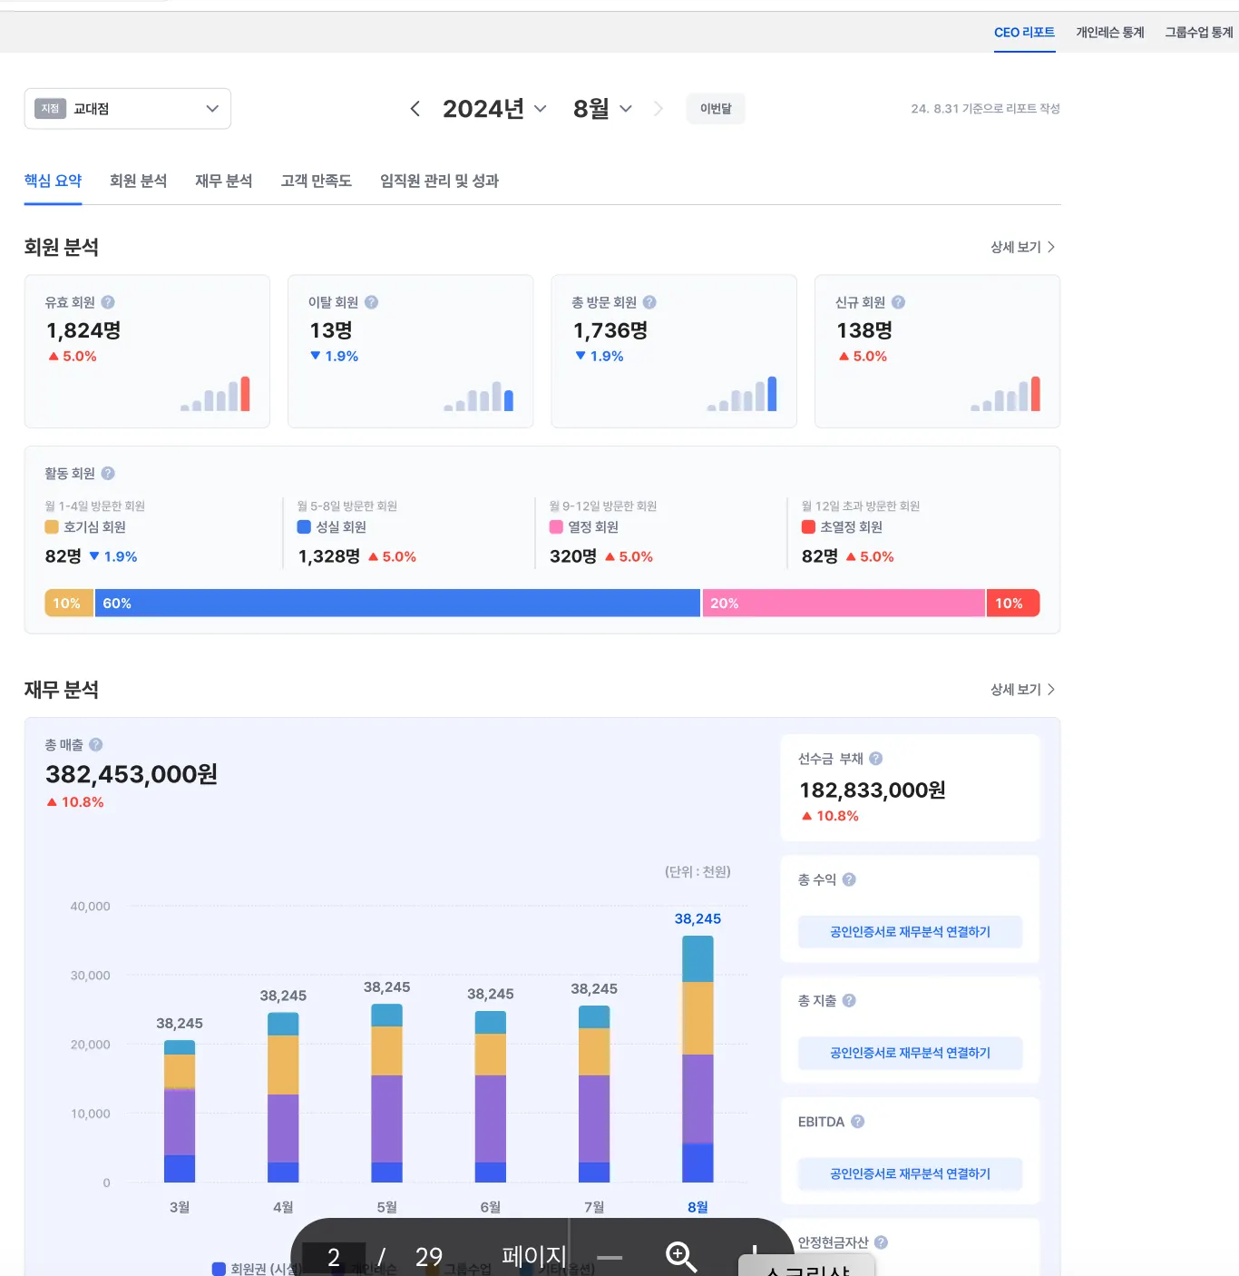The image size is (1239, 1276).
Task: Click the zoom out minus in page toolbar
Action: coord(610,1258)
